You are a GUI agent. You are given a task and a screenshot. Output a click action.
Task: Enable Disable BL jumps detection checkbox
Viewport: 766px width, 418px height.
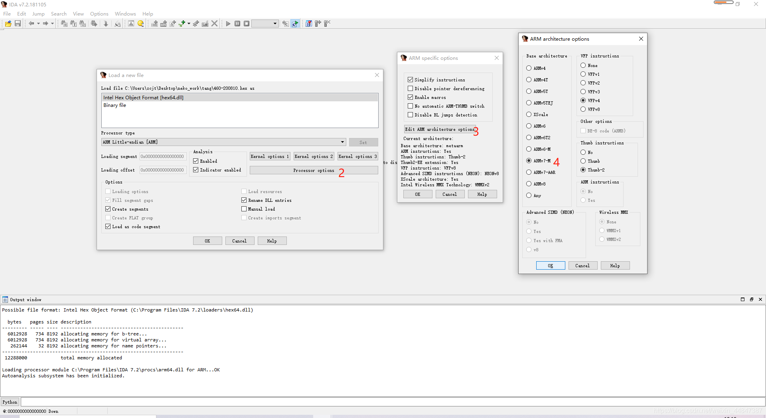(x=410, y=115)
